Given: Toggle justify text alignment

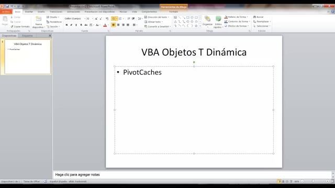Looking at the screenshot, I should coord(128,25).
